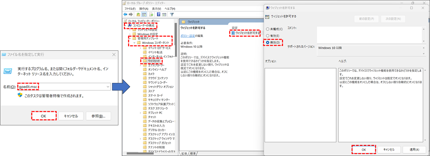Click キャンセル in the Run dialog
Viewport: 430px width, 156px height.
[71, 116]
